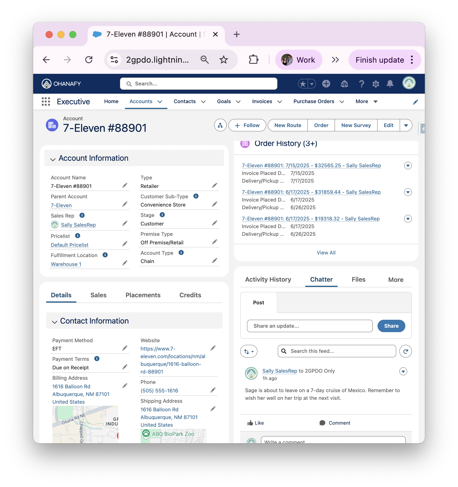Open actions menu for $31859.44 order

[x=408, y=192]
